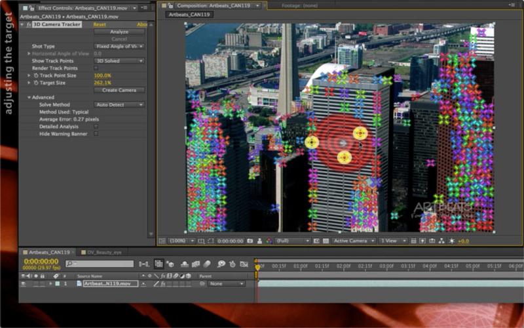Click the Analyze button

click(x=119, y=31)
